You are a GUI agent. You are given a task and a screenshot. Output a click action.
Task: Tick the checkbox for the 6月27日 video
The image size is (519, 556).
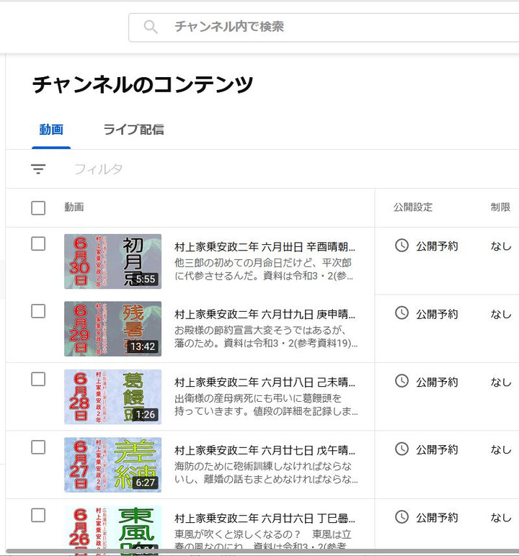point(38,447)
